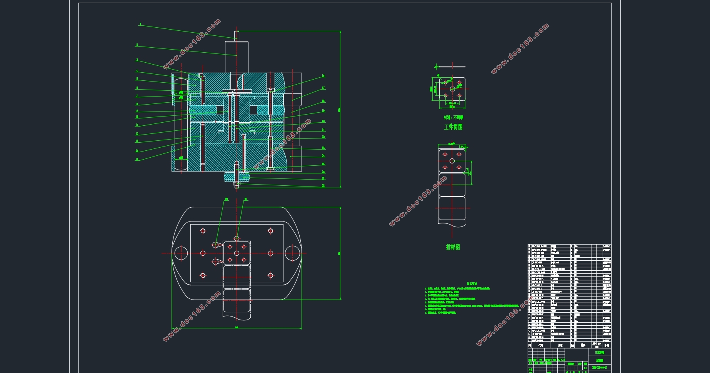
Task: Click the cylindrical shank atop the section view
Action: (237, 56)
